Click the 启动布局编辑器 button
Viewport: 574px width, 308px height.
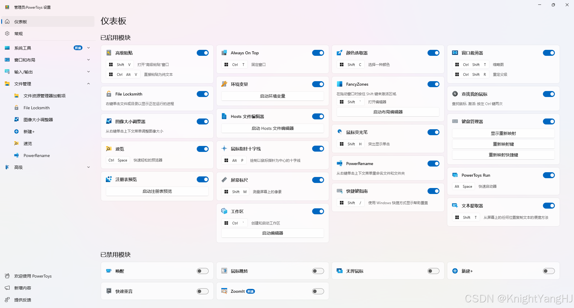pyautogui.click(x=388, y=112)
